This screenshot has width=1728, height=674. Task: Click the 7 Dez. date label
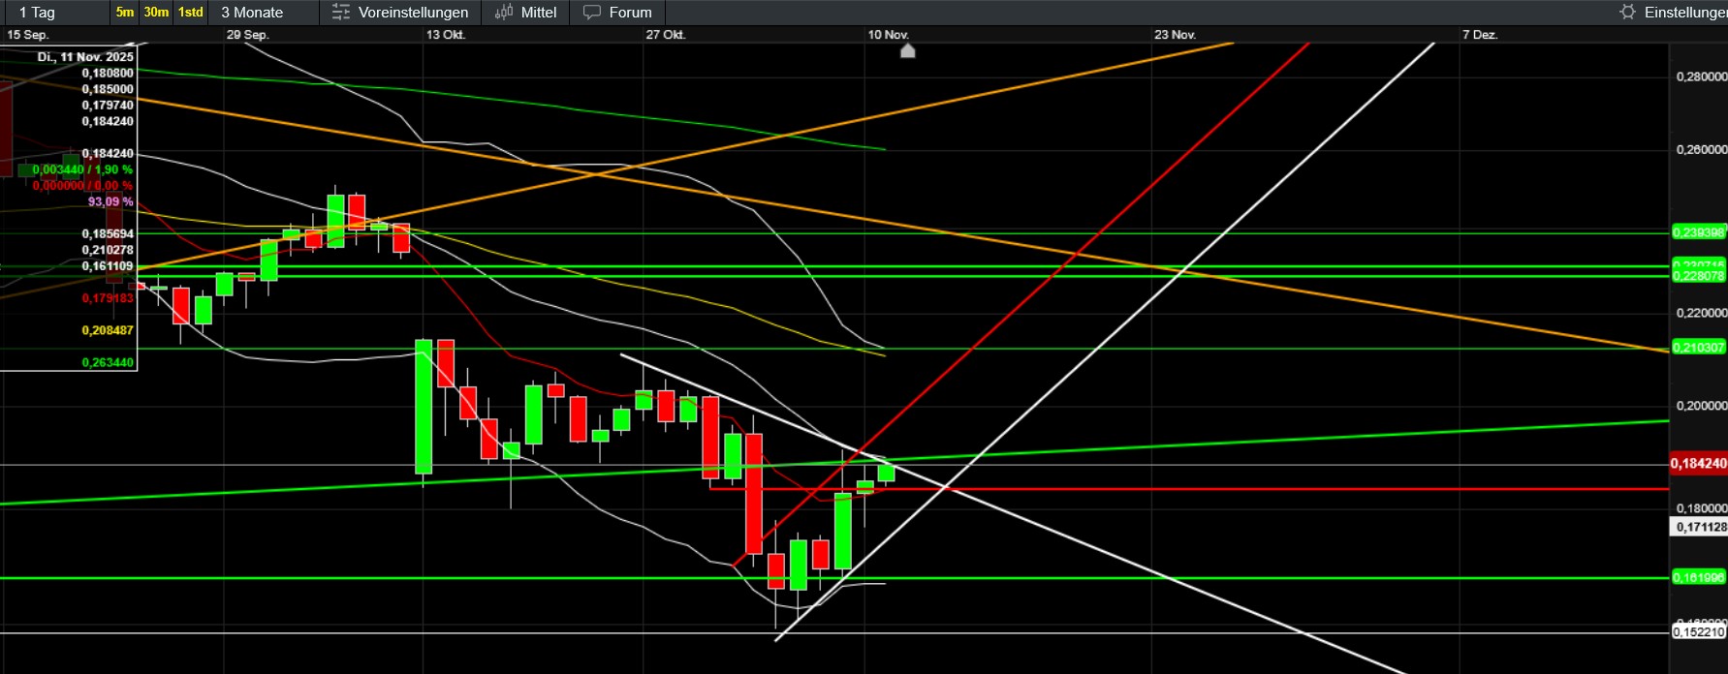click(1480, 35)
